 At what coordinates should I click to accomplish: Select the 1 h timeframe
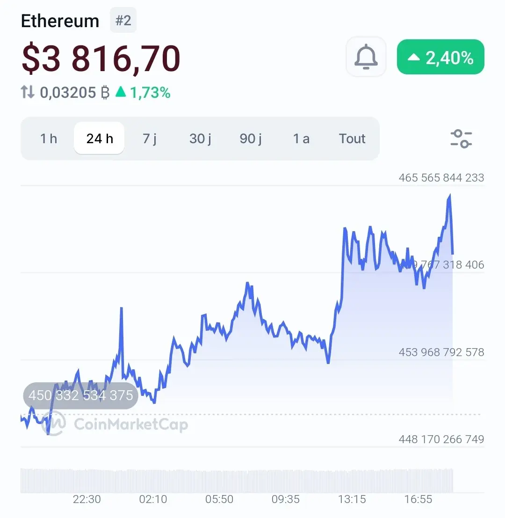click(49, 139)
